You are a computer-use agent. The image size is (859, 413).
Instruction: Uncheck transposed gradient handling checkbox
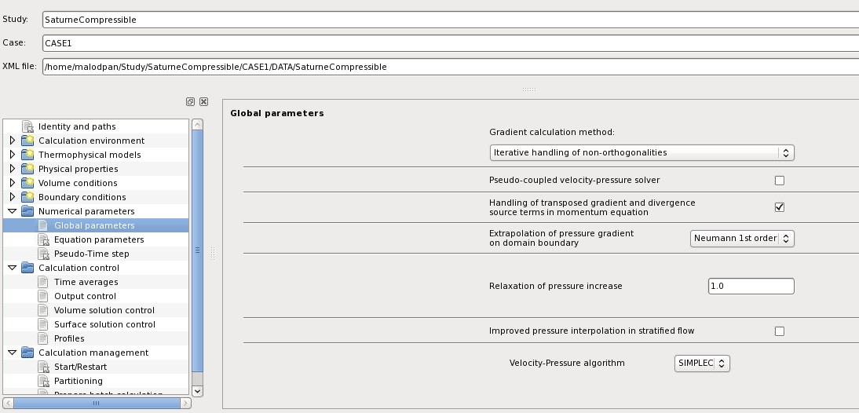[x=780, y=207]
